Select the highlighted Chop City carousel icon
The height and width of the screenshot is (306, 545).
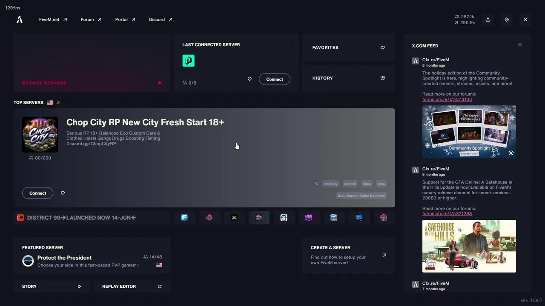pyautogui.click(x=259, y=218)
